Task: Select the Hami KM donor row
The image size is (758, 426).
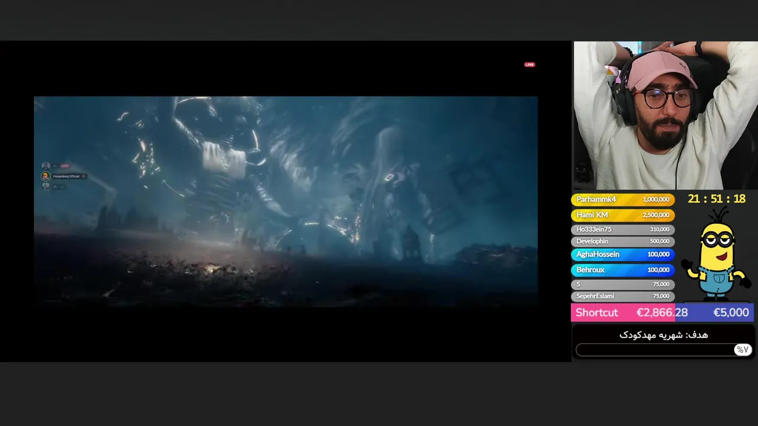Action: [x=622, y=215]
